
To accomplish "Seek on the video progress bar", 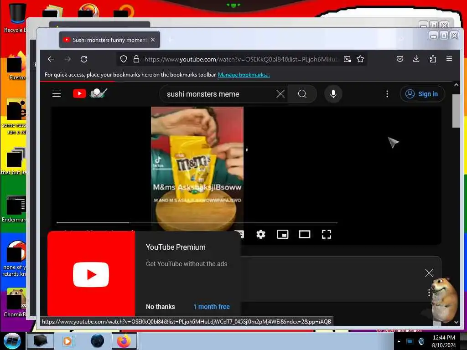I will click(197, 222).
